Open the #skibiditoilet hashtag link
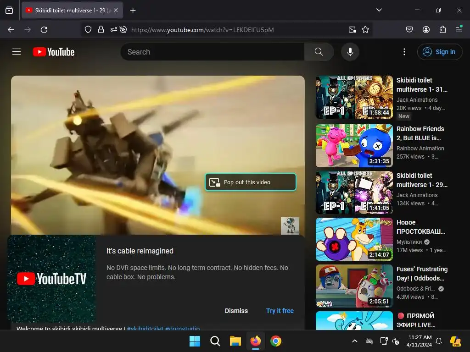This screenshot has height=352, width=470. (145, 328)
